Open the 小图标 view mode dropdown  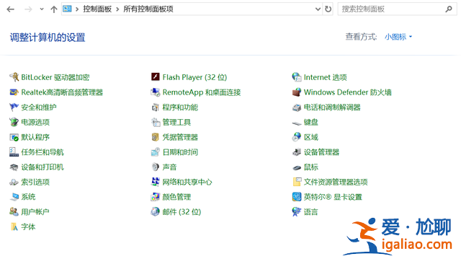tap(398, 37)
